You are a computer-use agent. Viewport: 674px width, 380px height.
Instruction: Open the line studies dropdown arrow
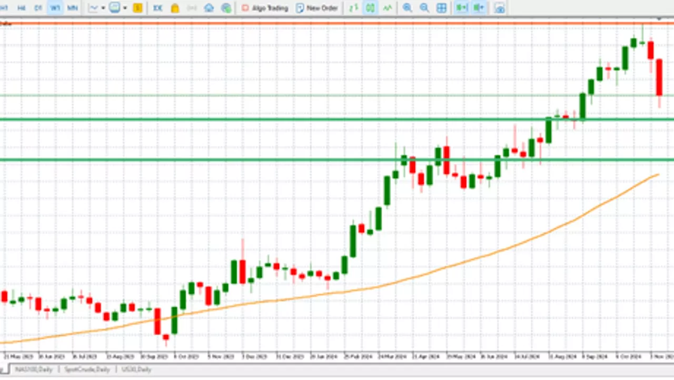click(103, 8)
